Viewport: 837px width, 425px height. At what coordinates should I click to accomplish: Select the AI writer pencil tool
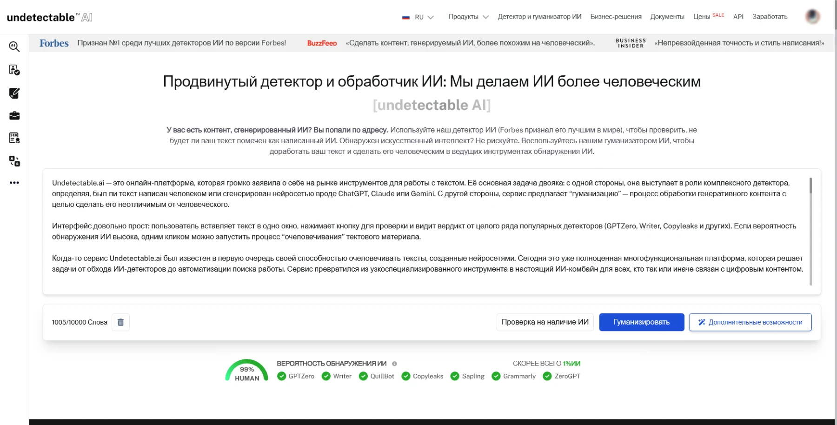point(14,93)
